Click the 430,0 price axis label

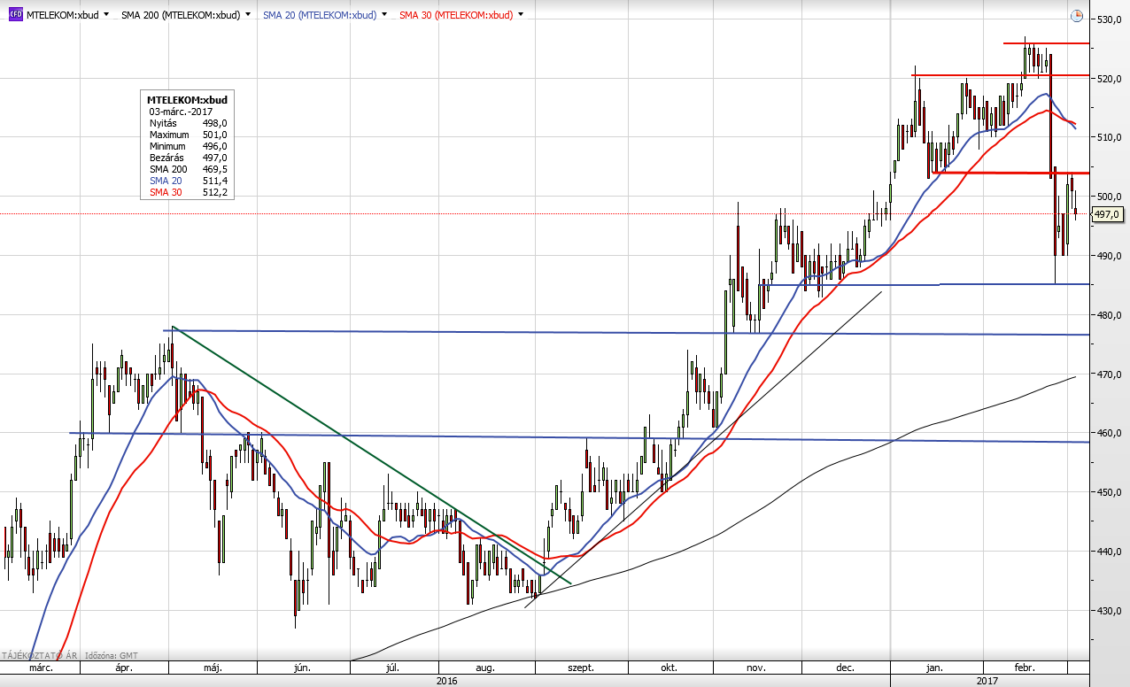pyautogui.click(x=1110, y=611)
